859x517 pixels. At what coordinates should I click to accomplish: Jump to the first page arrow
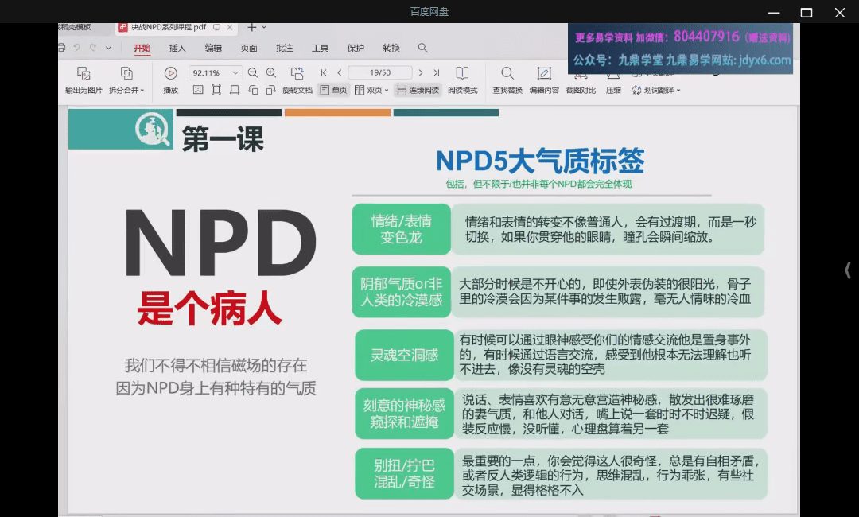[x=324, y=72]
